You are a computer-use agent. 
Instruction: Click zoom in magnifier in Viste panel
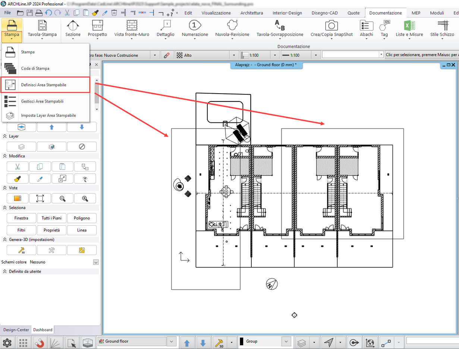(x=85, y=198)
